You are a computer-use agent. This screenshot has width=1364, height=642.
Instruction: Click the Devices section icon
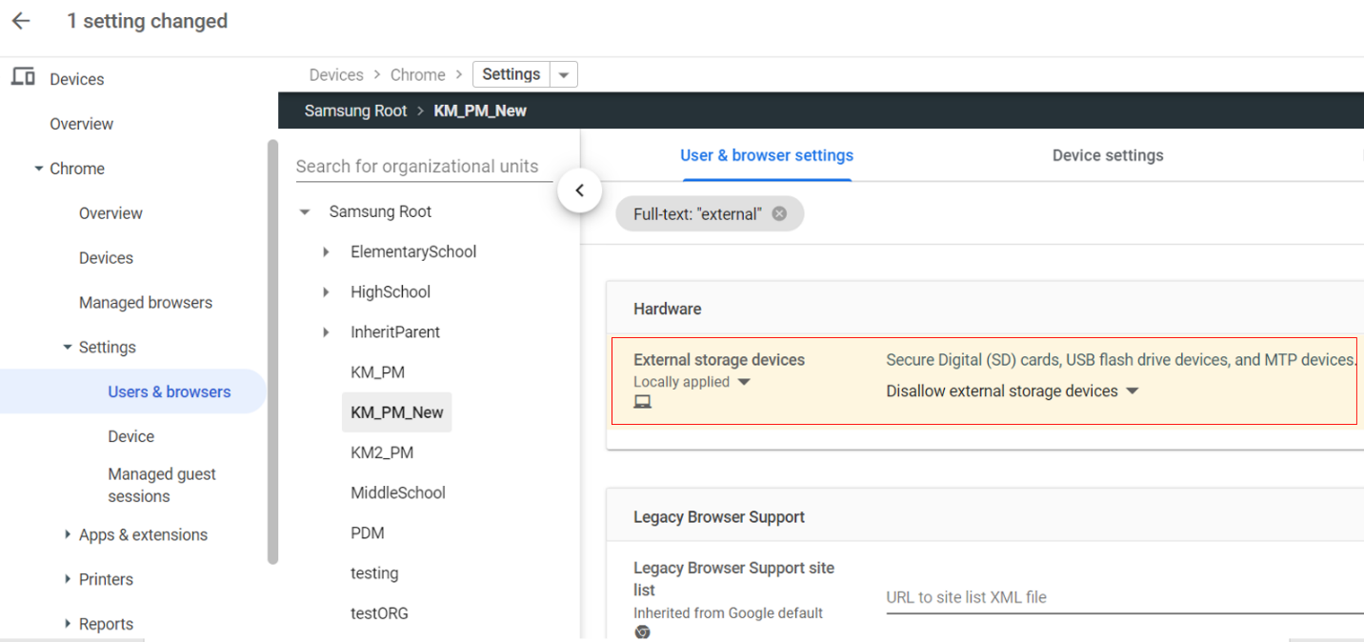(x=23, y=78)
